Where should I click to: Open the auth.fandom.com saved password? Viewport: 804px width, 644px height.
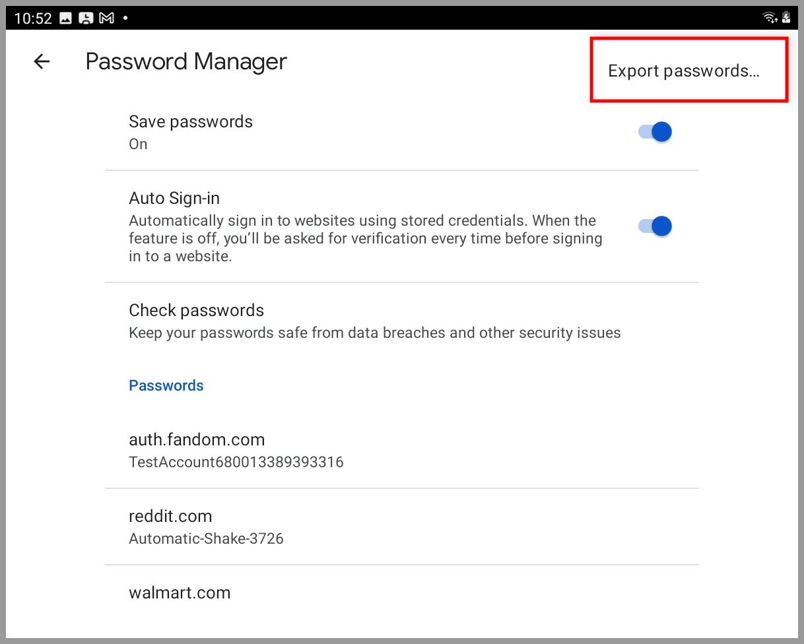197,440
